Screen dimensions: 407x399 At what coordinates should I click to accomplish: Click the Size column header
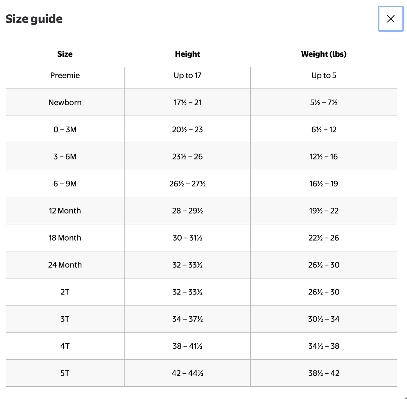click(65, 54)
